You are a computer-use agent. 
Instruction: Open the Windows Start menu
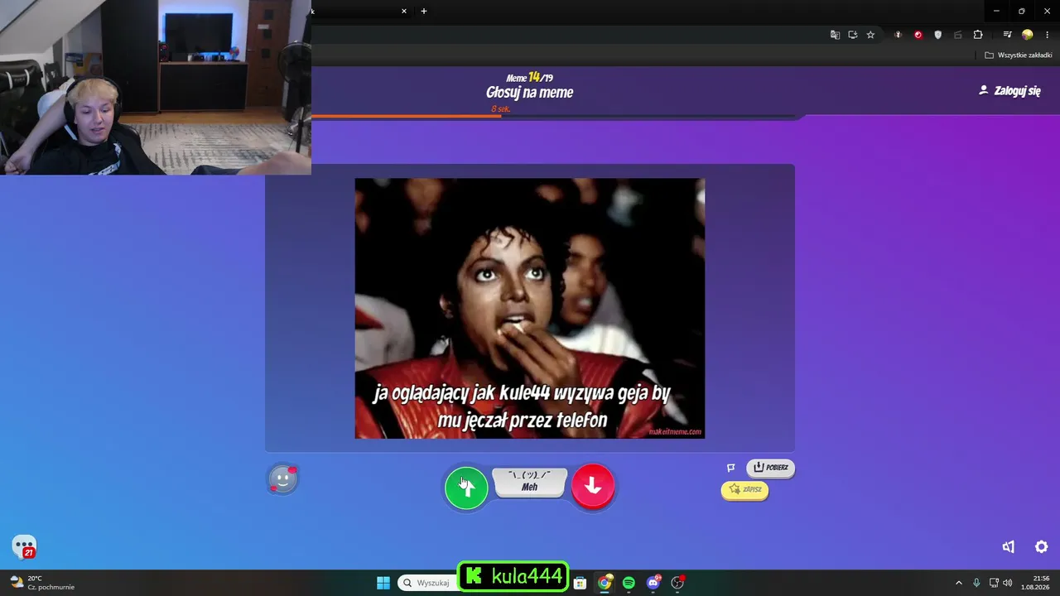[x=383, y=583]
